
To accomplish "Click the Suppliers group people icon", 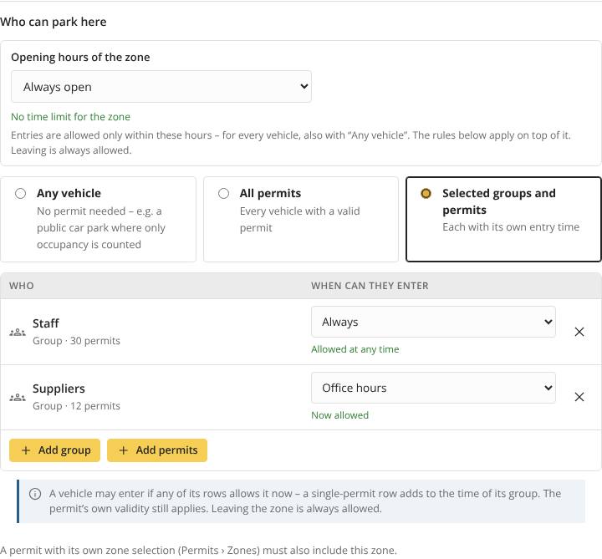I will point(18,398).
